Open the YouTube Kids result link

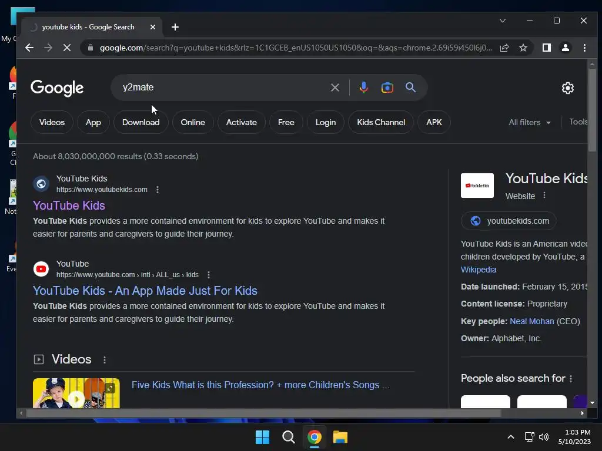coord(69,206)
